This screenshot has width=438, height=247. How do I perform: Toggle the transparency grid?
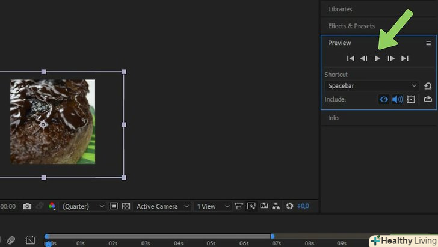pyautogui.click(x=126, y=206)
